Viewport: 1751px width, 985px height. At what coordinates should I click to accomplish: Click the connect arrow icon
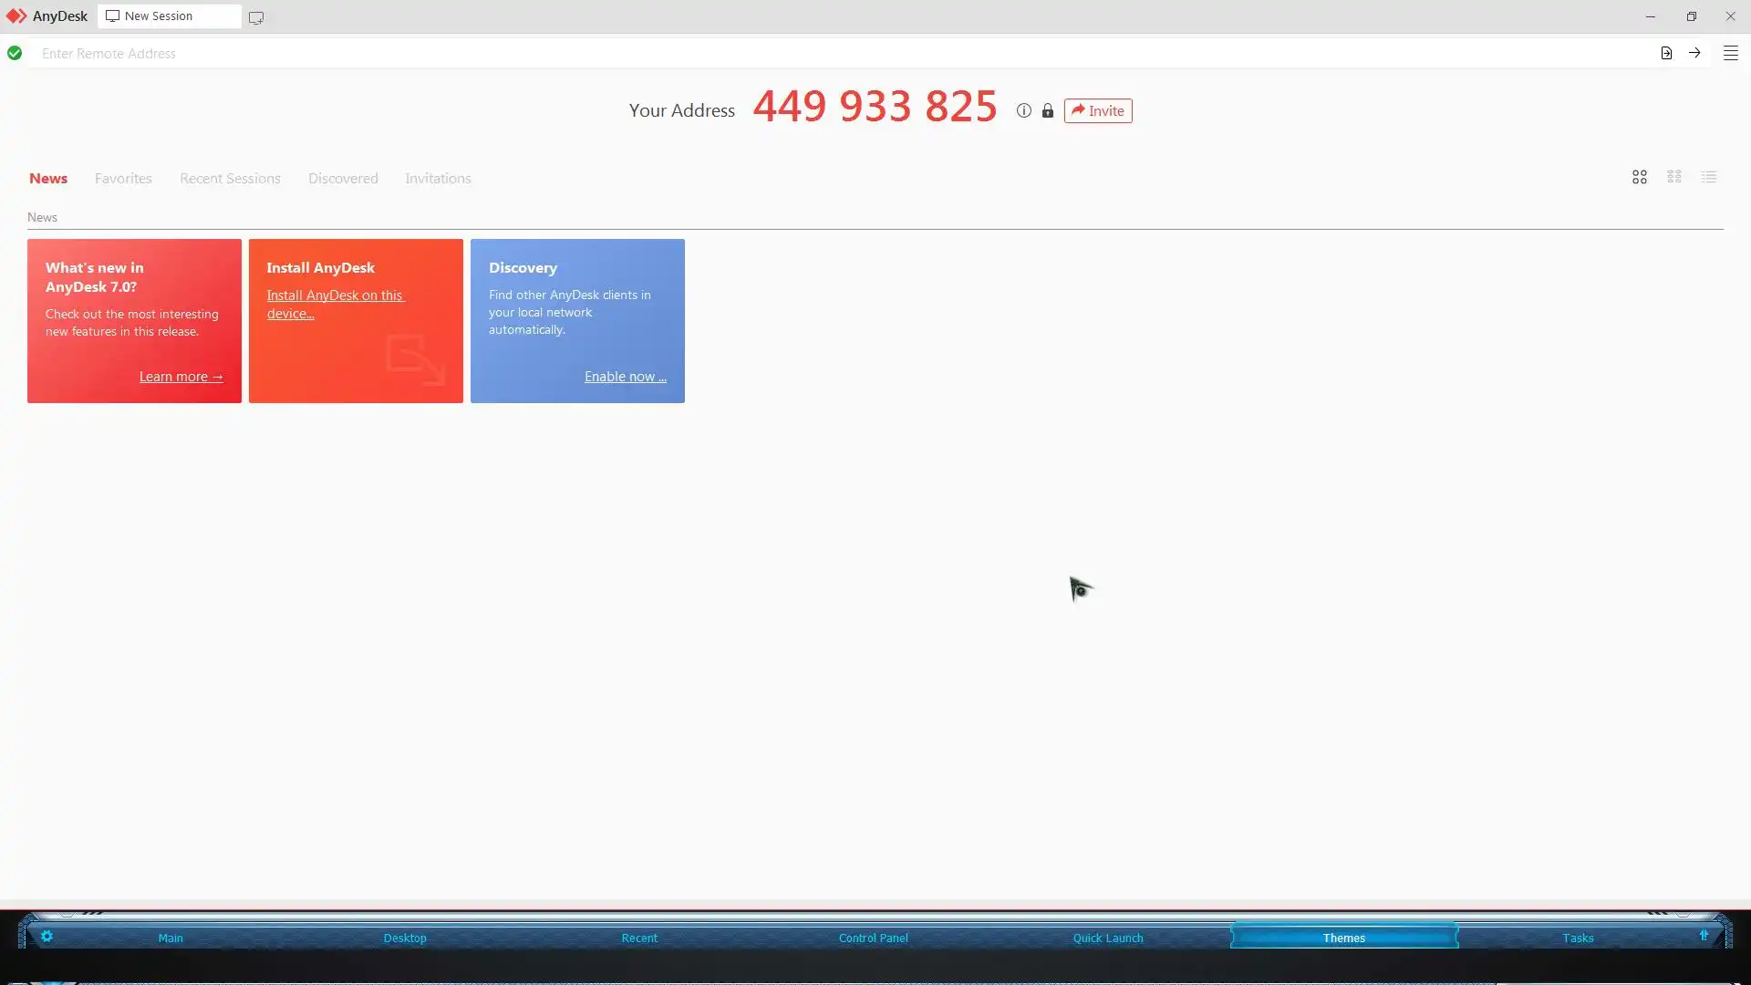(x=1694, y=53)
